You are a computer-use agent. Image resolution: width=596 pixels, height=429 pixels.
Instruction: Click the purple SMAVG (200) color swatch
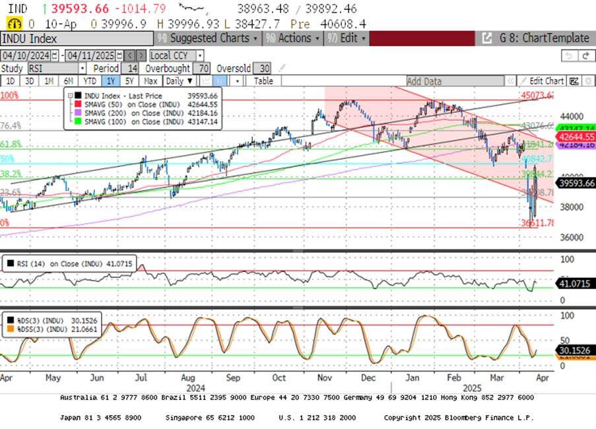tap(79, 113)
